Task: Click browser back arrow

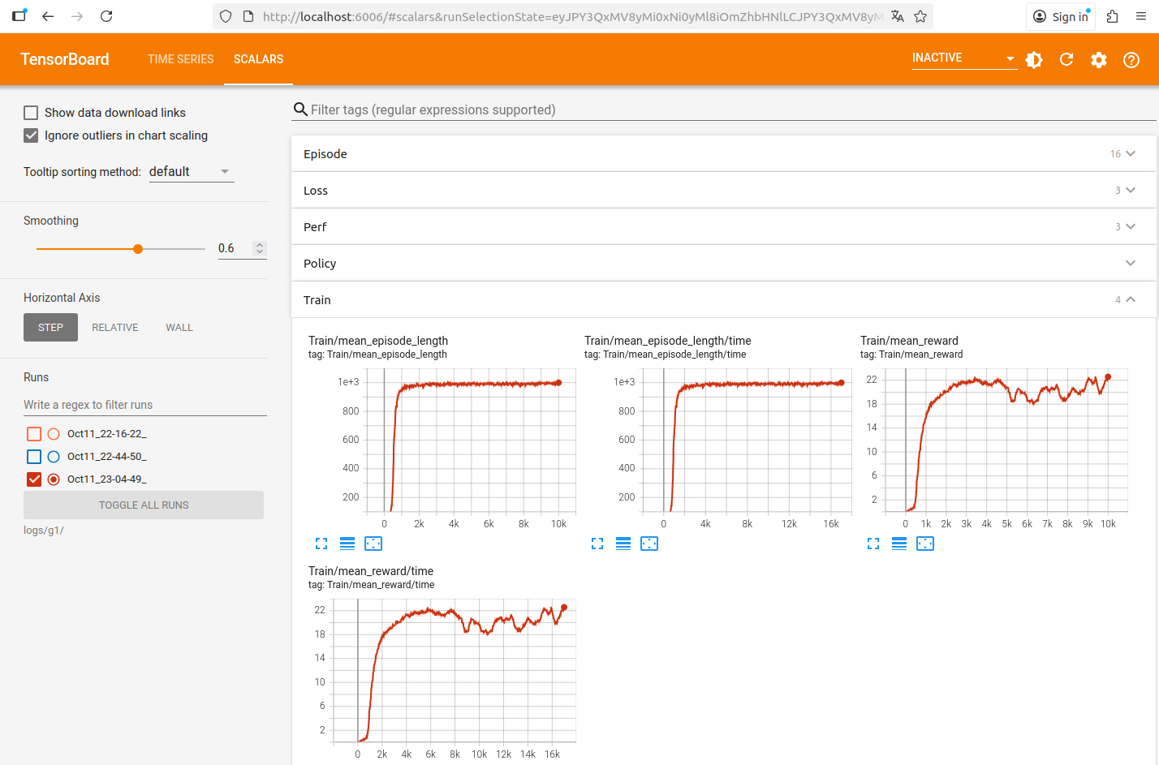Action: click(48, 16)
